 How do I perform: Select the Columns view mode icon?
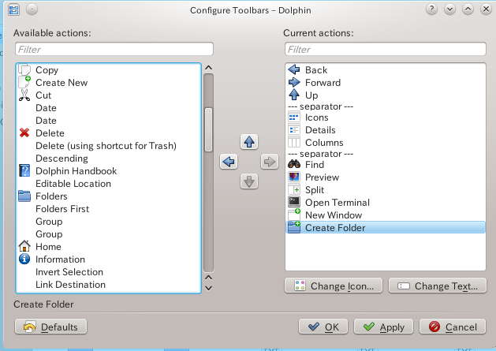click(294, 143)
